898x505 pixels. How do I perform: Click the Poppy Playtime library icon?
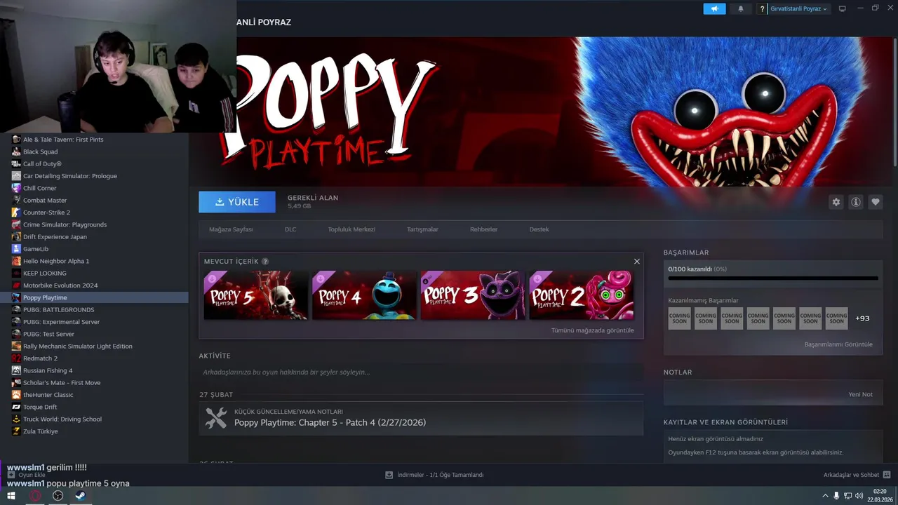(x=16, y=297)
